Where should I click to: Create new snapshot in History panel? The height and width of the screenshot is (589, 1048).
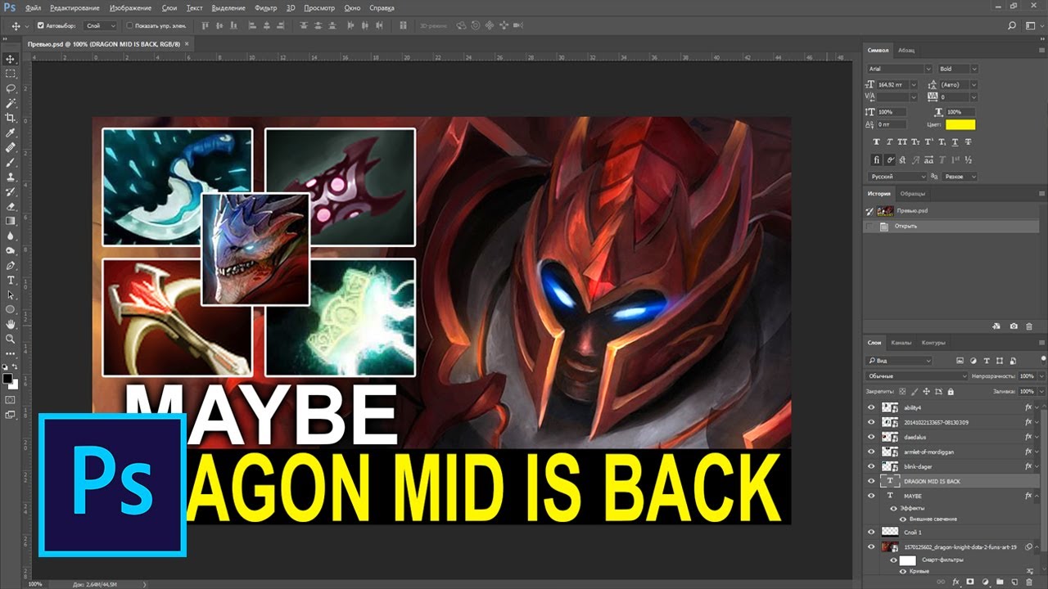point(1015,326)
